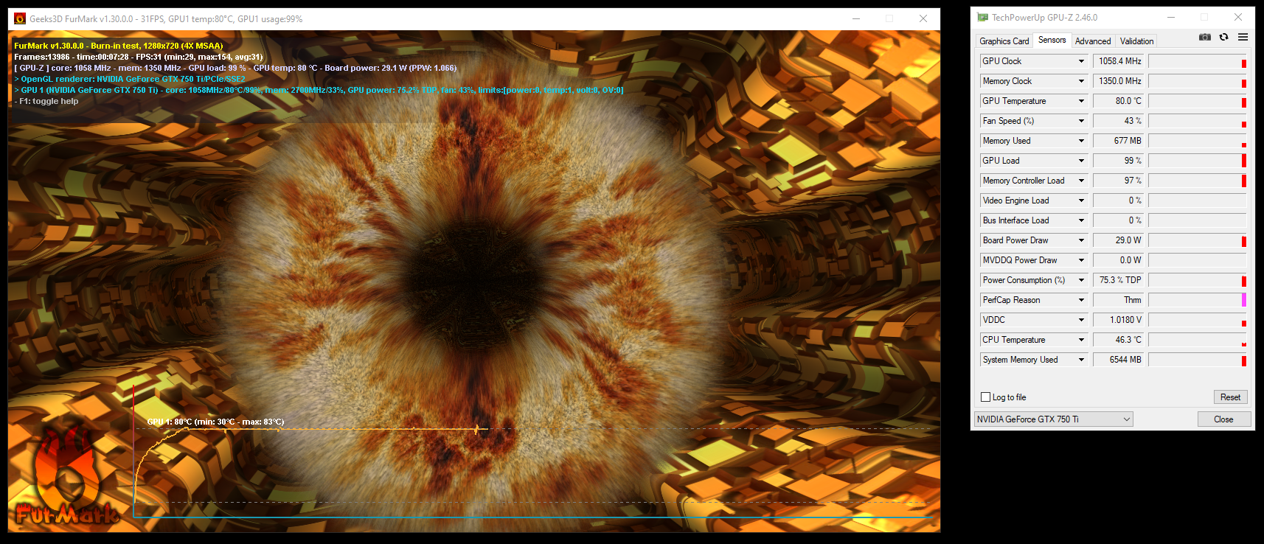The height and width of the screenshot is (544, 1264).
Task: Click the GPU-Z screenshot camera icon
Action: tap(1205, 37)
